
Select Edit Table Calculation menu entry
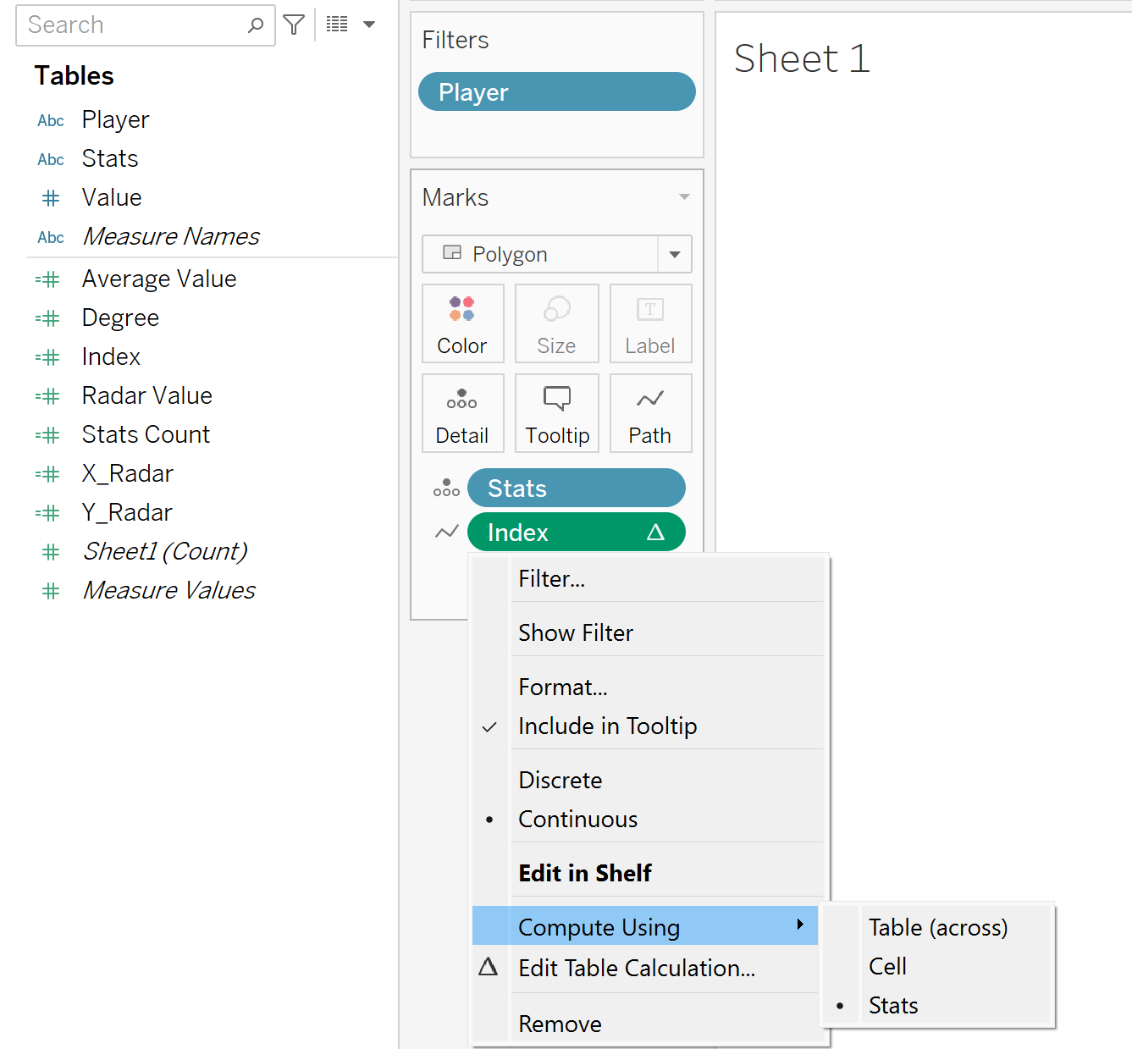pos(636,969)
